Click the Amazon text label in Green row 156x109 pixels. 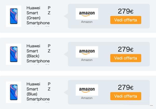coord(87,22)
